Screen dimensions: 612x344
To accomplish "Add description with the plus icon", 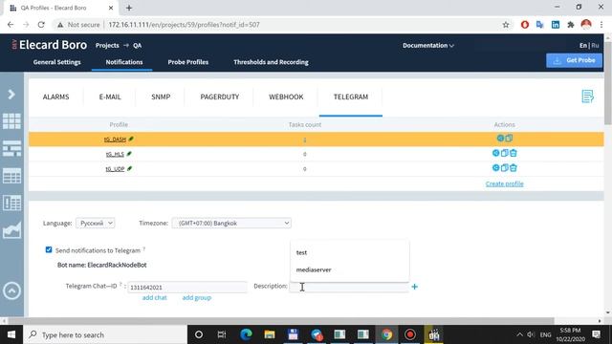I will click(x=414, y=287).
